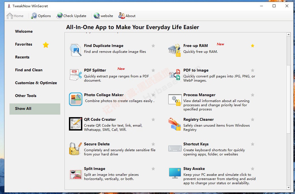
Task: Click the vertical scrollbar thumb
Action: 289,99
